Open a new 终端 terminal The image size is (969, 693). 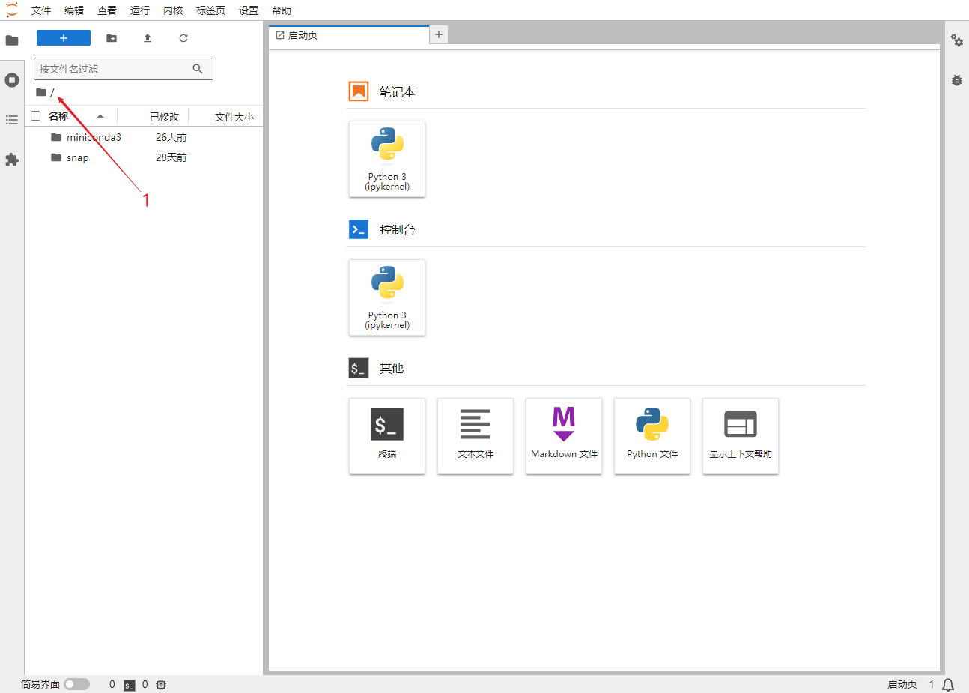point(387,436)
